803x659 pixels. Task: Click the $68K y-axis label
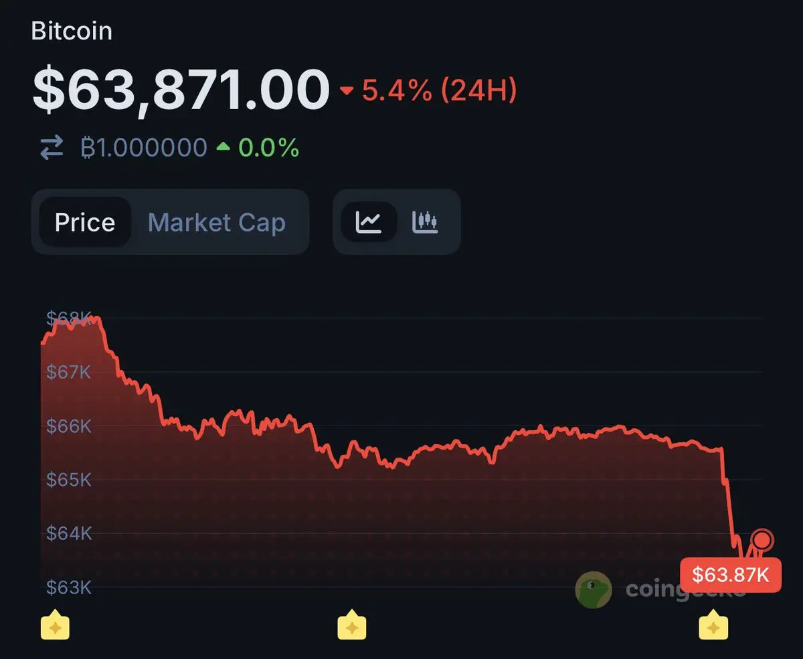[x=67, y=318]
